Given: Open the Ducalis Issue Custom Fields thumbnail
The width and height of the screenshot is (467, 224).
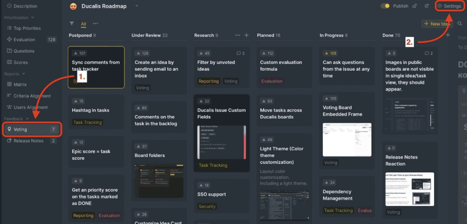Looking at the screenshot, I should click(x=222, y=142).
